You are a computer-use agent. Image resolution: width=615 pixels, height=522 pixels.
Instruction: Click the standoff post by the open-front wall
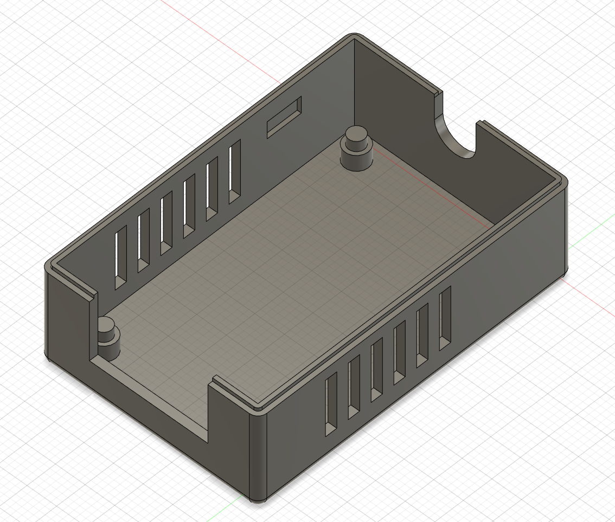108,339
